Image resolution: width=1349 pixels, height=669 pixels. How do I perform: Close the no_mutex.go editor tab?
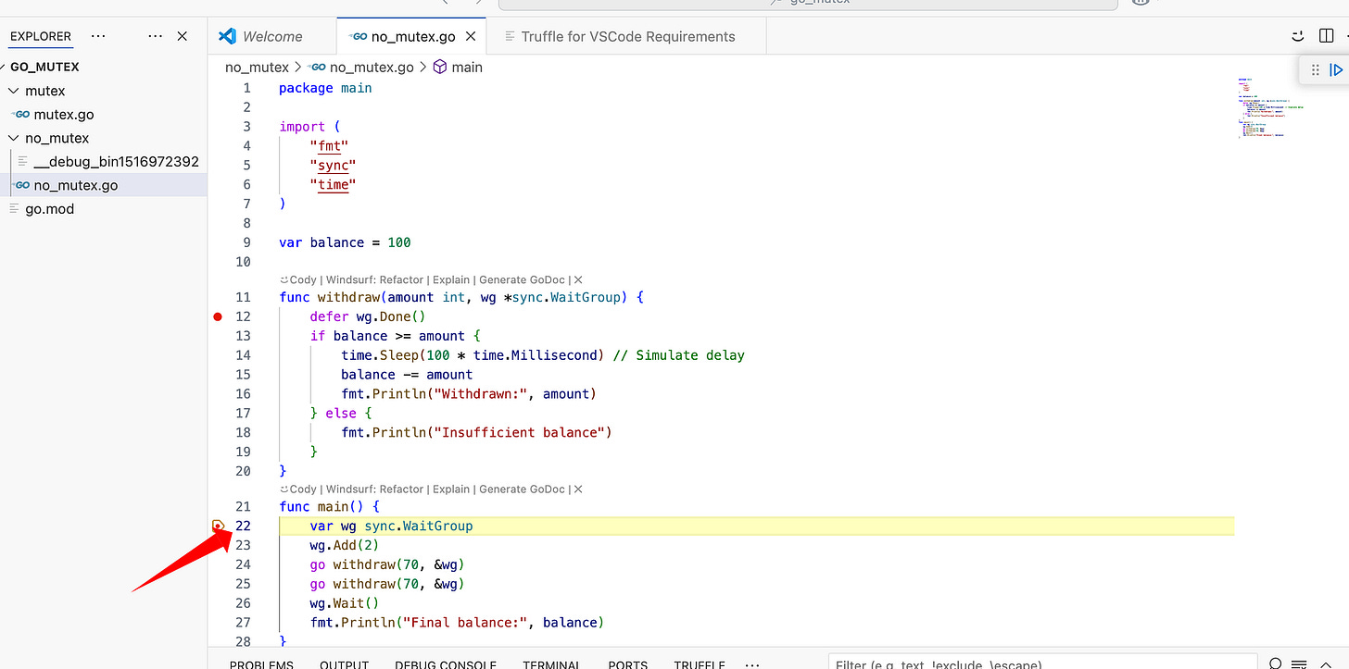coord(471,36)
